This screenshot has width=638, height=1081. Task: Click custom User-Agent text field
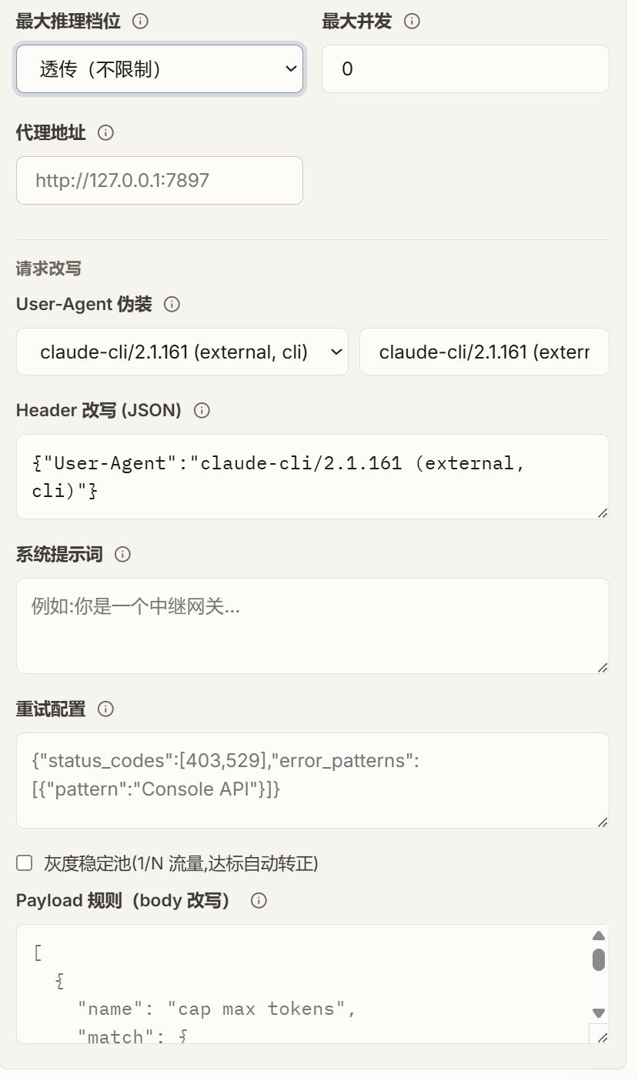[x=484, y=352]
